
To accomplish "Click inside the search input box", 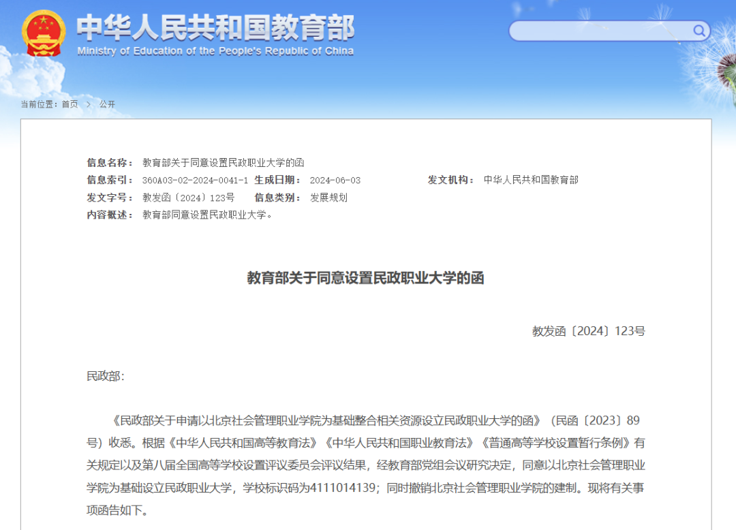I will 600,31.
